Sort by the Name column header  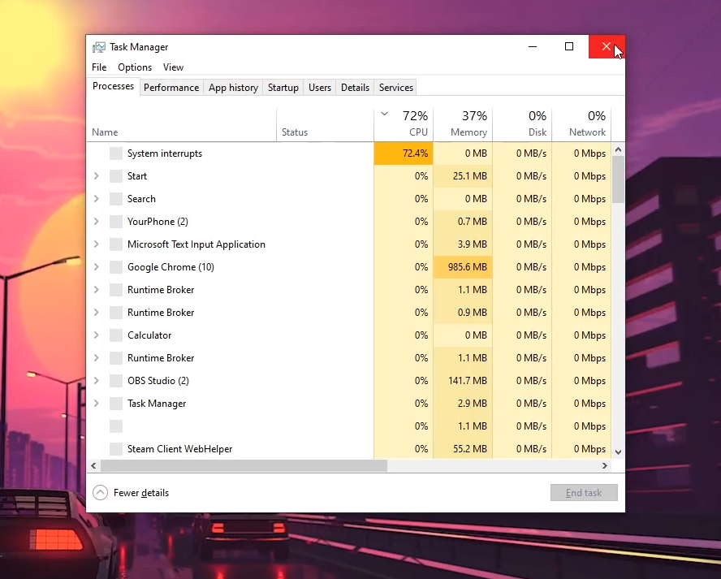click(182, 124)
